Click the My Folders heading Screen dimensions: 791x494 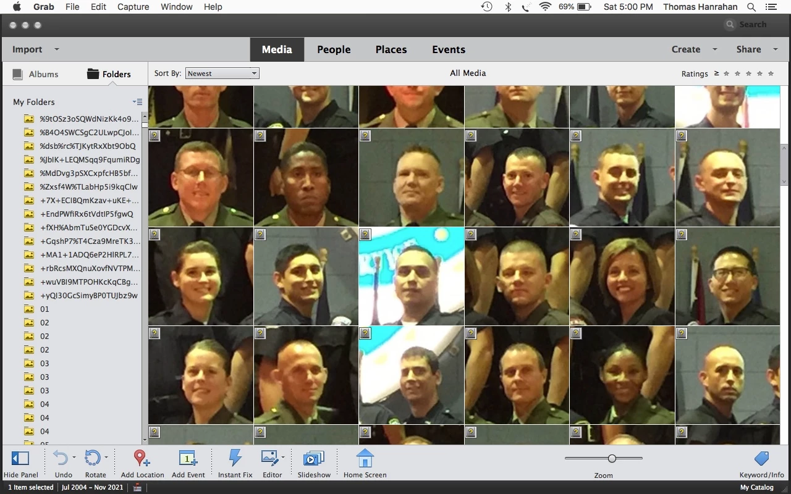point(34,102)
